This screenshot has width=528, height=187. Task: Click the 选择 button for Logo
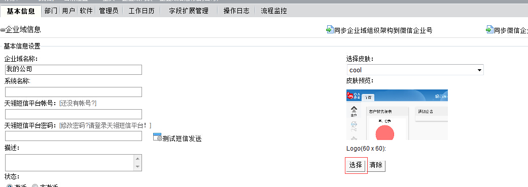(356, 165)
